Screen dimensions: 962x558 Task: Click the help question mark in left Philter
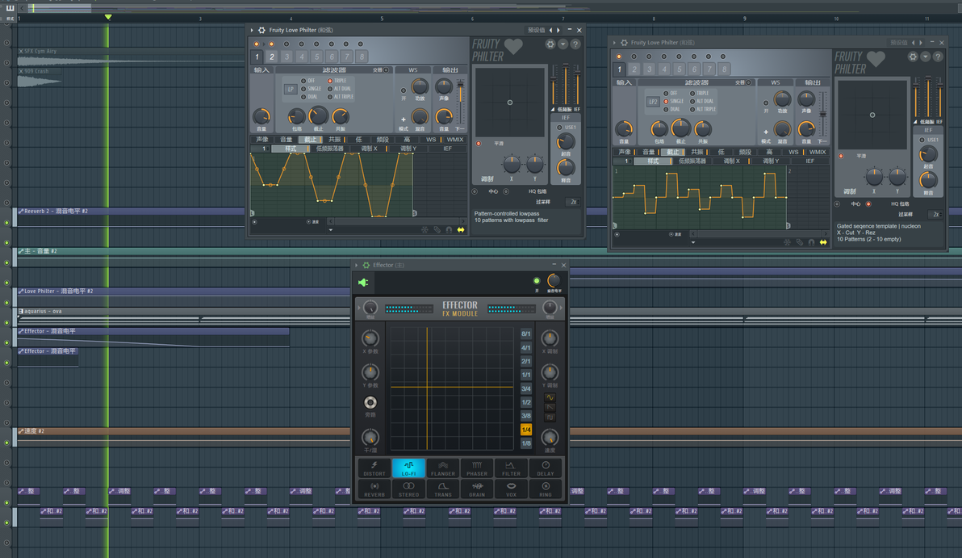point(575,44)
